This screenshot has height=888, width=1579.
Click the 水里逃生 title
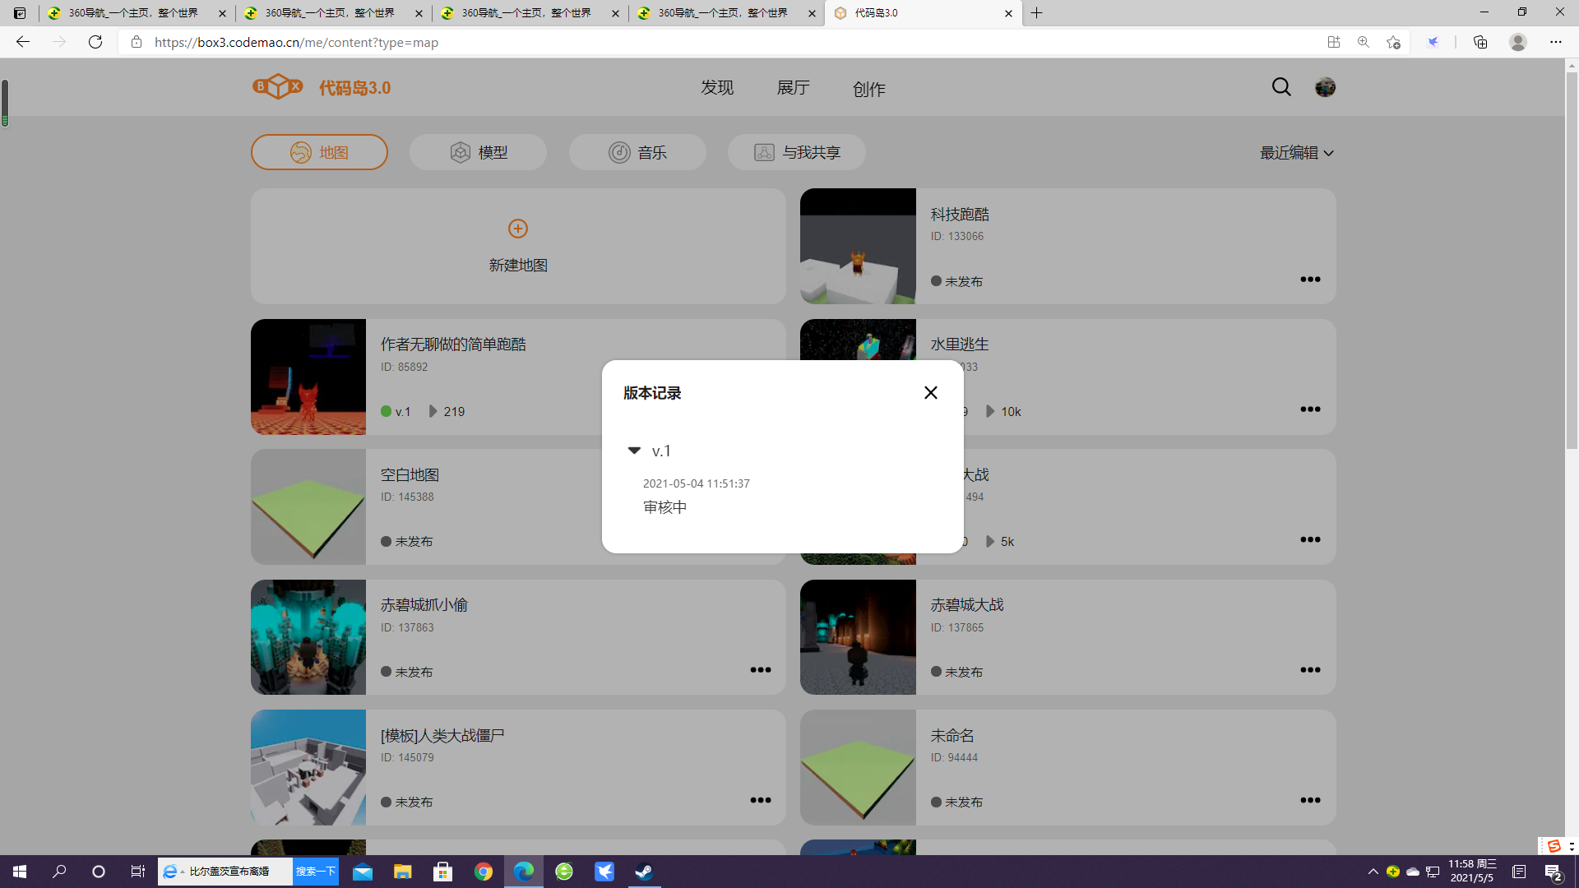click(960, 345)
